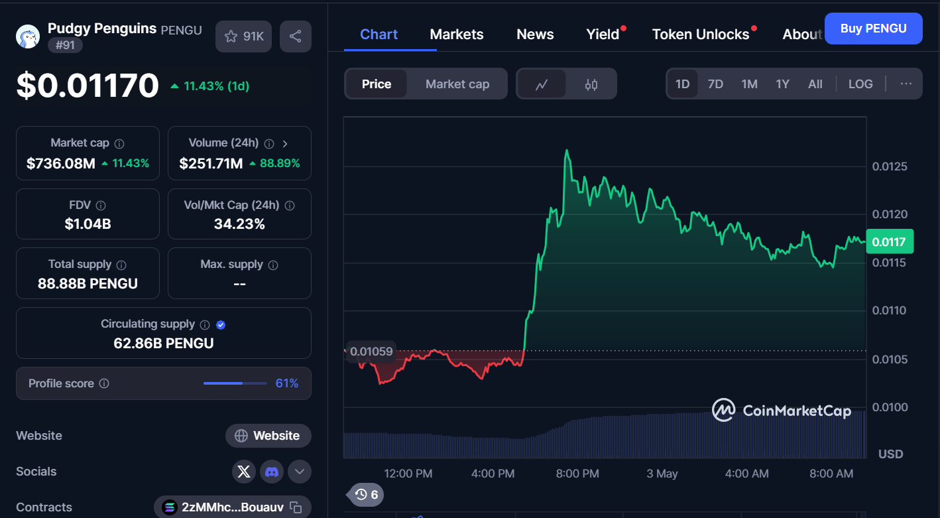Click the current price label 0.0117

pyautogui.click(x=888, y=242)
